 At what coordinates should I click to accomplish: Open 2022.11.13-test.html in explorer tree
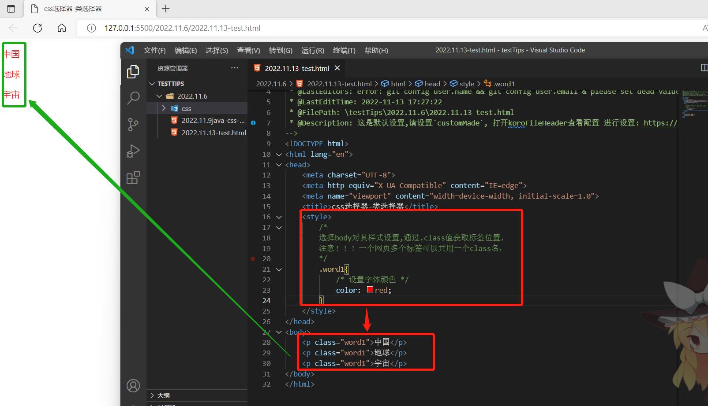pyautogui.click(x=214, y=133)
